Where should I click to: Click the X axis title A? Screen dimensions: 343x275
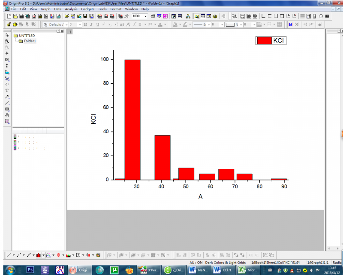(200, 196)
